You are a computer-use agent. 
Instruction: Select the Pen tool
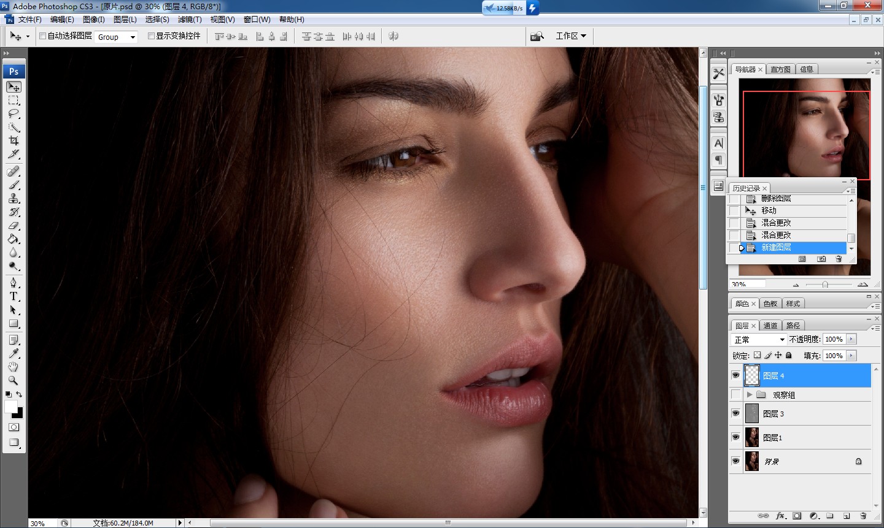pos(14,283)
